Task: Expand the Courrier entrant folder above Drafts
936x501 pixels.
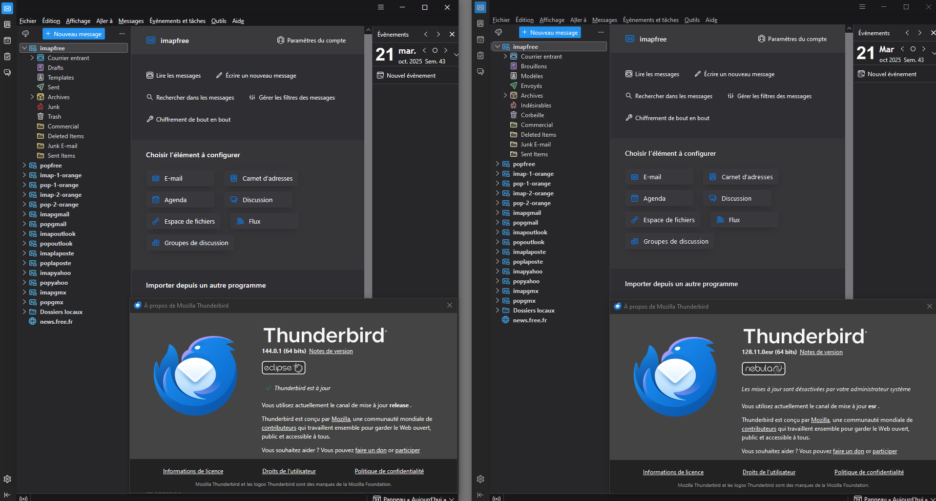Action: 32,58
